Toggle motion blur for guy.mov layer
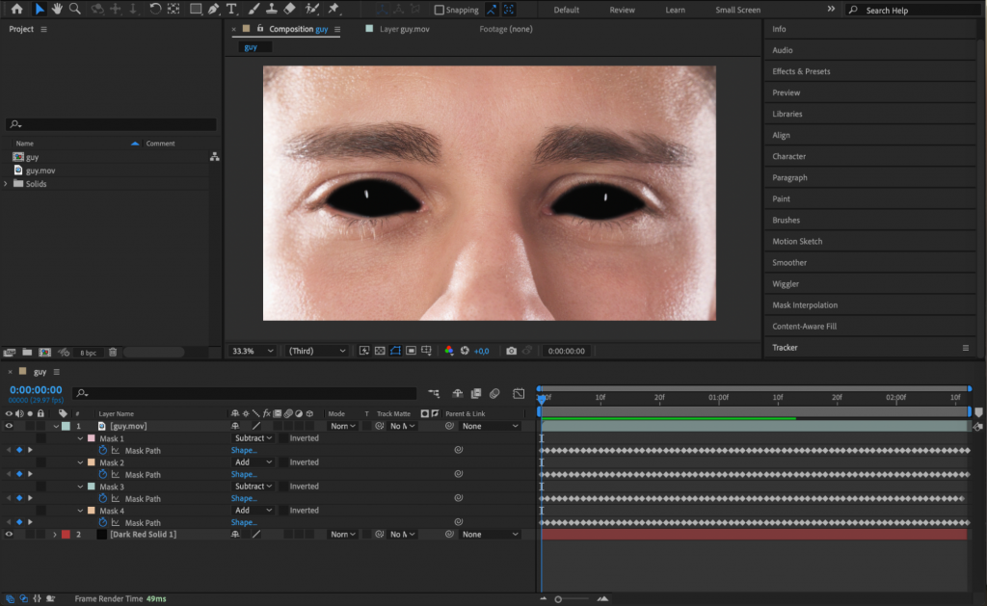The width and height of the screenshot is (987, 606). (286, 425)
